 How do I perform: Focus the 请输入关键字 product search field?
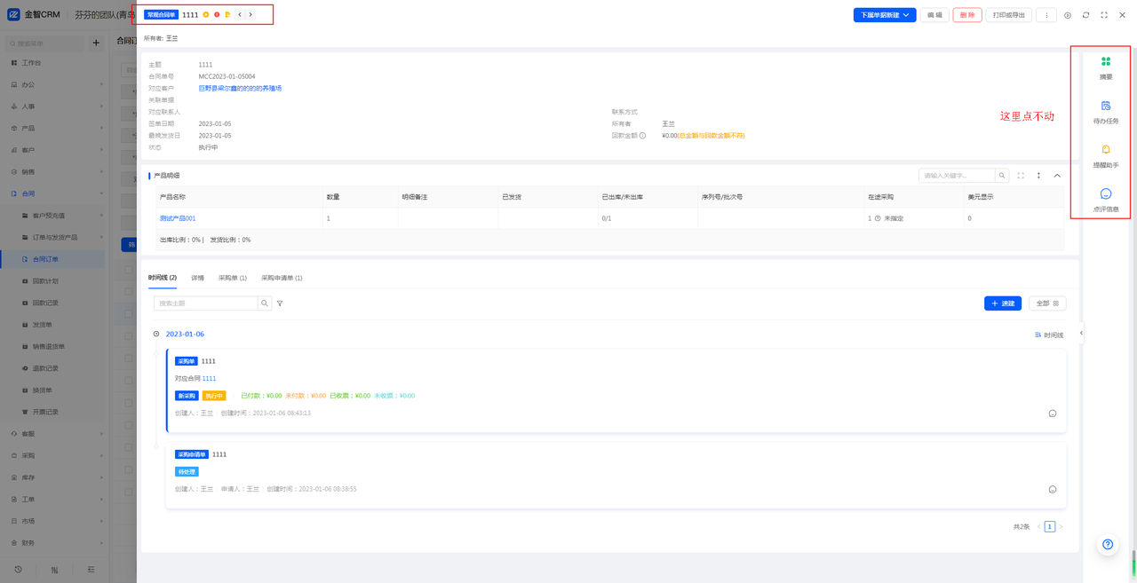coord(958,176)
